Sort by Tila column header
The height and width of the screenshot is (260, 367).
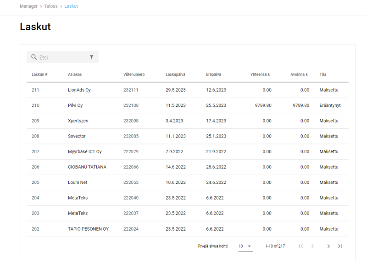pyautogui.click(x=323, y=74)
